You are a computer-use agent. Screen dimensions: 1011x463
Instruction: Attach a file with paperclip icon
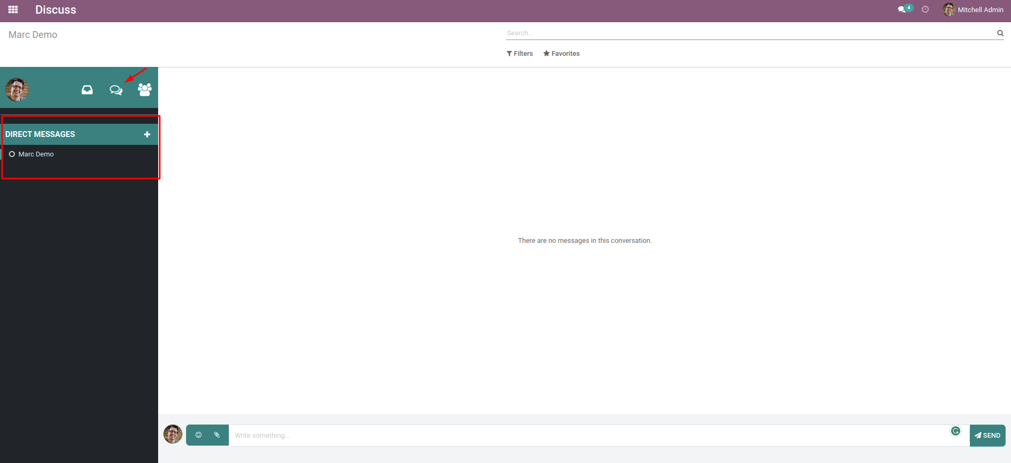pyautogui.click(x=217, y=435)
